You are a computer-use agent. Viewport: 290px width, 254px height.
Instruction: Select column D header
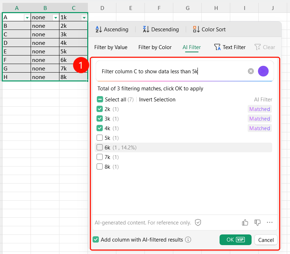pyautogui.click(x=102, y=8)
